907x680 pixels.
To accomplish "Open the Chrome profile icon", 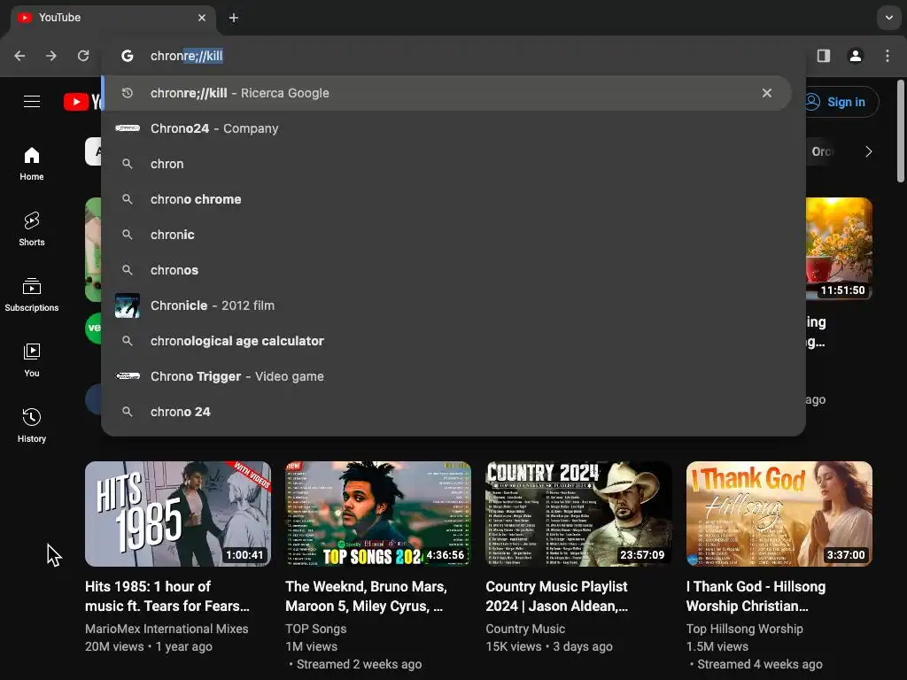I will click(x=856, y=56).
